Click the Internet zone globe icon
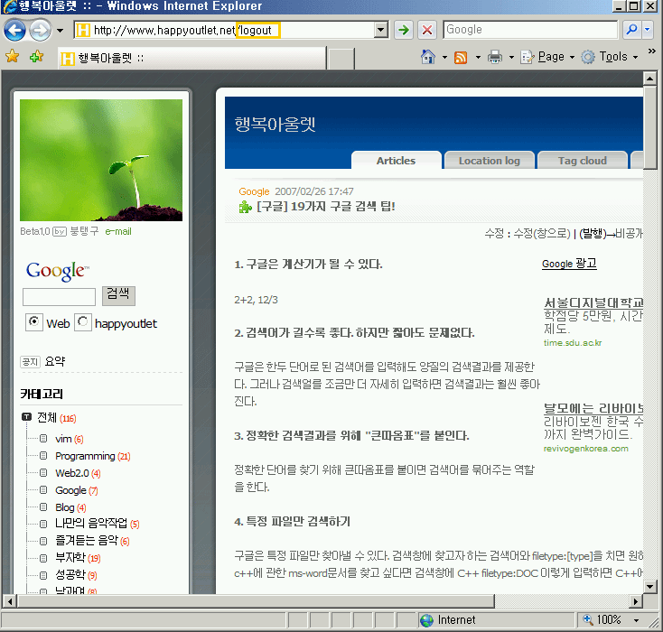Viewport: 663px width, 632px height. [x=427, y=620]
